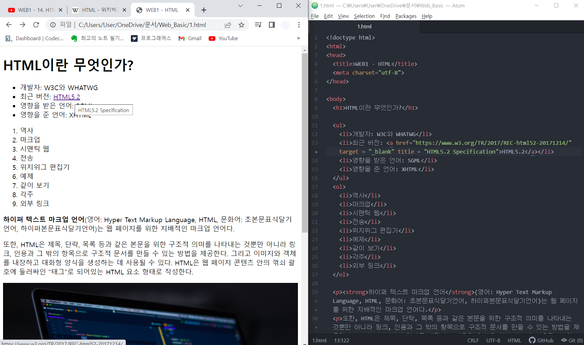Close the 'WEB1 - HTML' tab
The image size is (584, 345).
pos(188,10)
